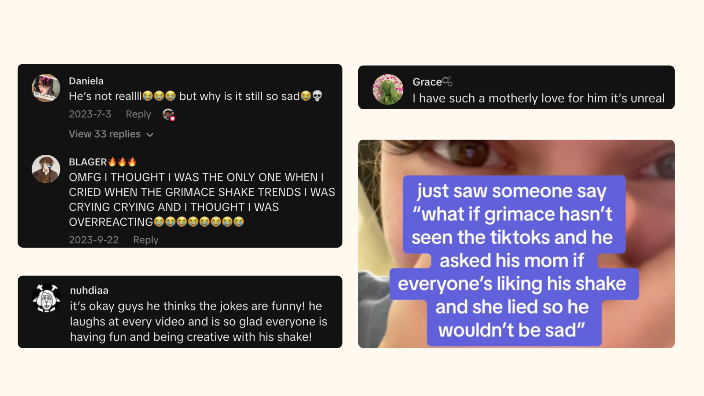704x396 pixels.
Task: Open Grace's Kermit avatar
Action: (388, 89)
